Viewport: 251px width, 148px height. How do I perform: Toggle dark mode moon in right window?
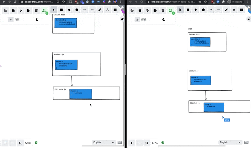pos(163,19)
